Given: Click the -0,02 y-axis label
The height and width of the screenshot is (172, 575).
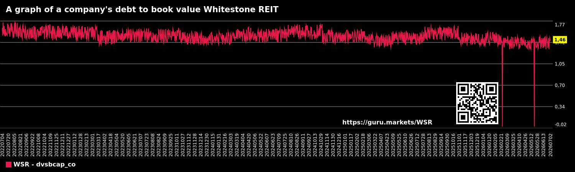Looking at the screenshot, I should [x=560, y=125].
